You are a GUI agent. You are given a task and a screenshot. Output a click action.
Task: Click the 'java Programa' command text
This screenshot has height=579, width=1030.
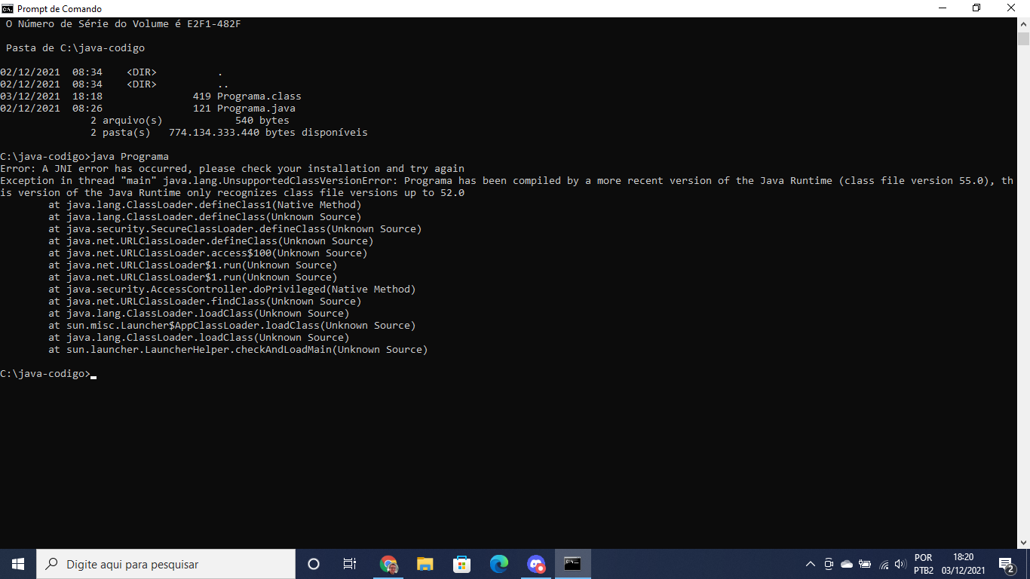130,157
